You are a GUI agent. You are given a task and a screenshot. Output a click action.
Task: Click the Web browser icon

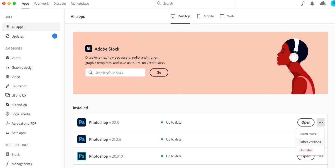pyautogui.click(x=222, y=16)
